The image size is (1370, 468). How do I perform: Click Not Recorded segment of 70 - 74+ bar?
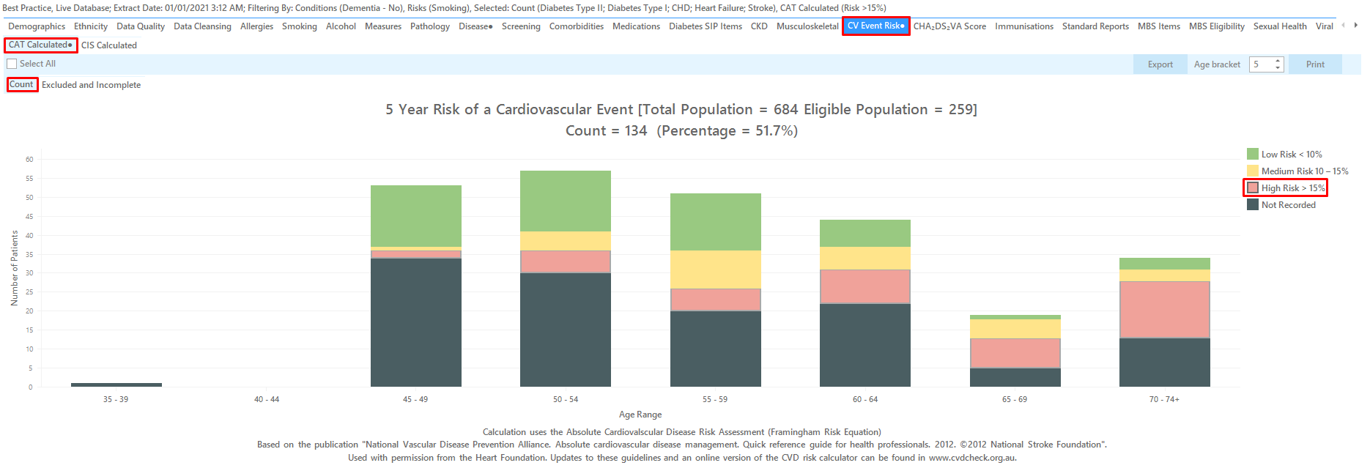click(1164, 363)
